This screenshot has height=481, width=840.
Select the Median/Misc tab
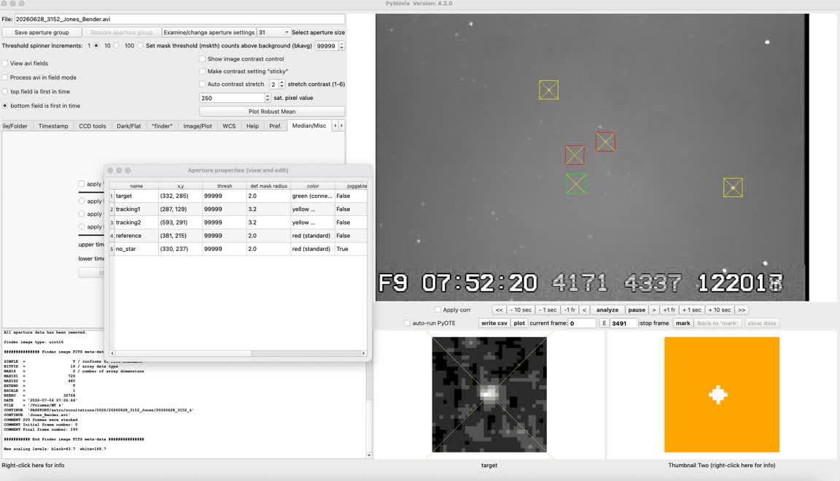[x=308, y=126]
